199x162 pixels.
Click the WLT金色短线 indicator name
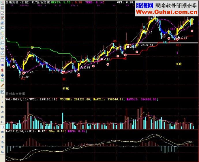tap(41, 2)
